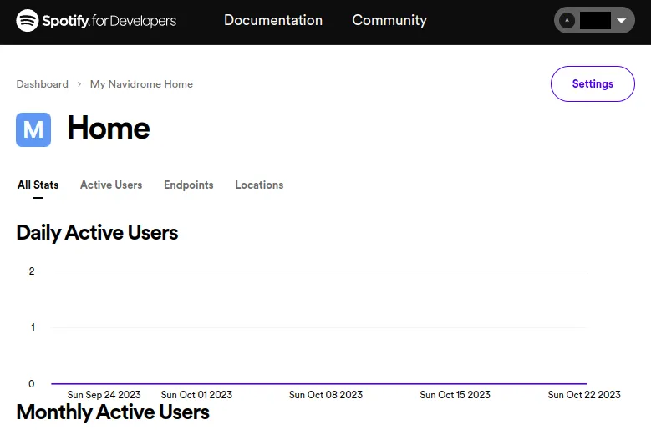Click the Sun Oct 08 2023 axis label

(x=326, y=395)
